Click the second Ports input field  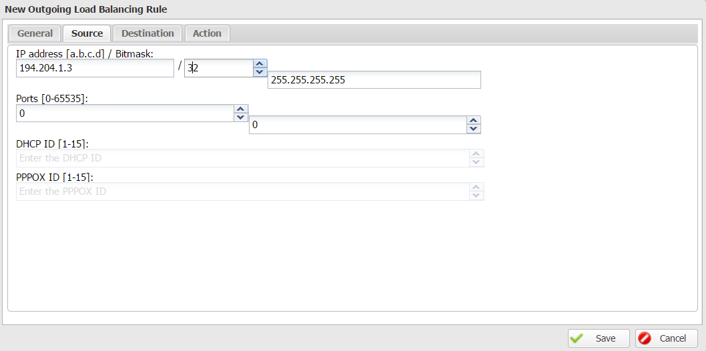(x=358, y=125)
